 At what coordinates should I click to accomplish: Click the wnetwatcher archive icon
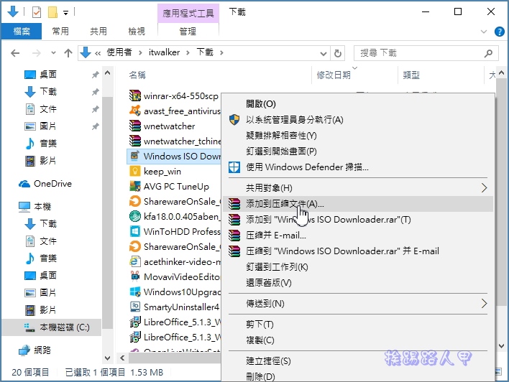tap(134, 126)
